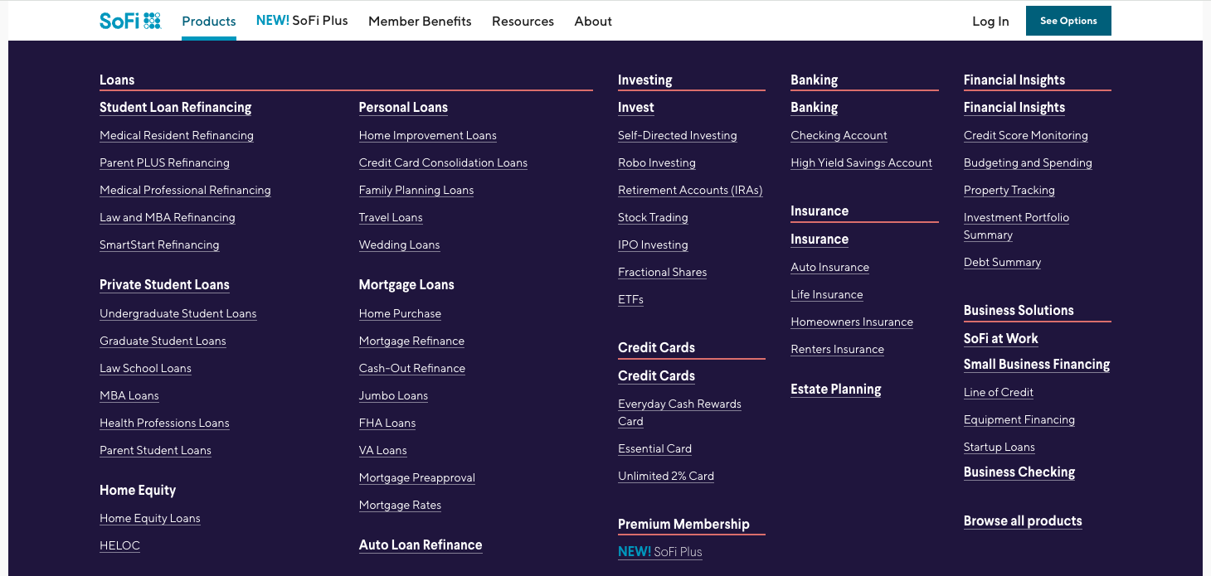
Task: Open Retirement Accounts (IRAs)
Action: (x=690, y=190)
